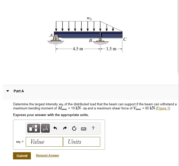Click the redo arrow icon

coord(64,128)
